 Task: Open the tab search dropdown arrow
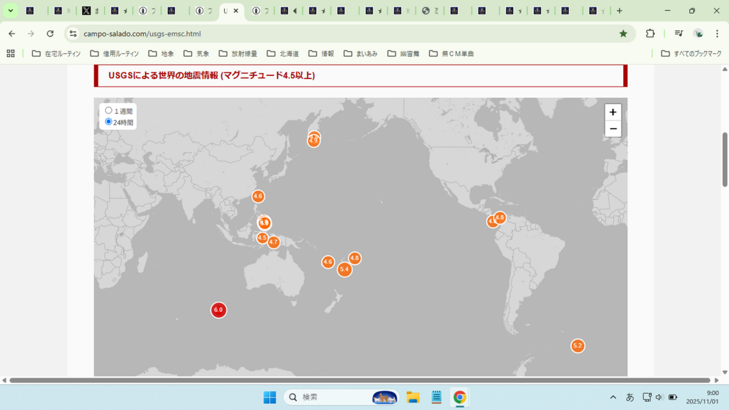coord(10,11)
